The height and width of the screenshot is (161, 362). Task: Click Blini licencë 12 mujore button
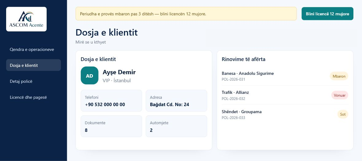coord(327,14)
